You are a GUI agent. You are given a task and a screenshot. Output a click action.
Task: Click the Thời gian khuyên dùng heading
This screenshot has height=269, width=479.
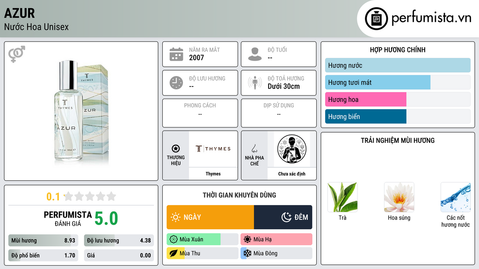(x=239, y=195)
